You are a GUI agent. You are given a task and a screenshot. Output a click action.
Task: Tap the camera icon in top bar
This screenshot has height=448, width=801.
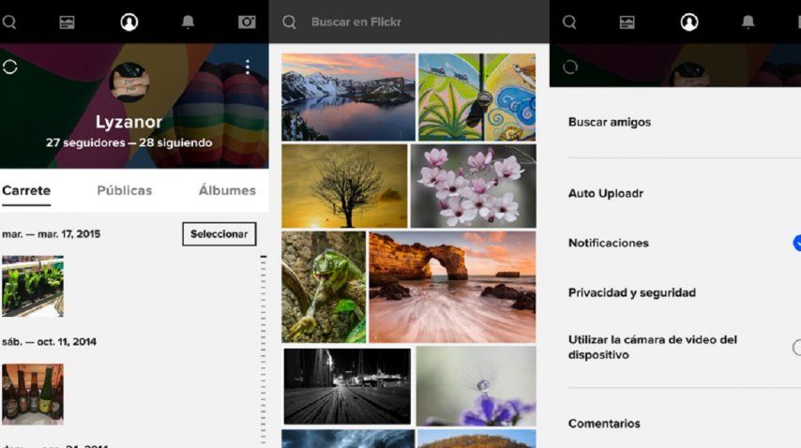pos(247,22)
